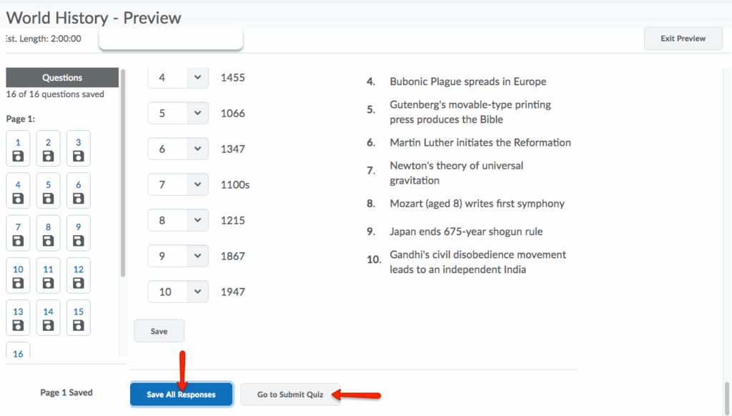Expand the dropdown beside 1066
This screenshot has width=732, height=416.
[x=178, y=113]
